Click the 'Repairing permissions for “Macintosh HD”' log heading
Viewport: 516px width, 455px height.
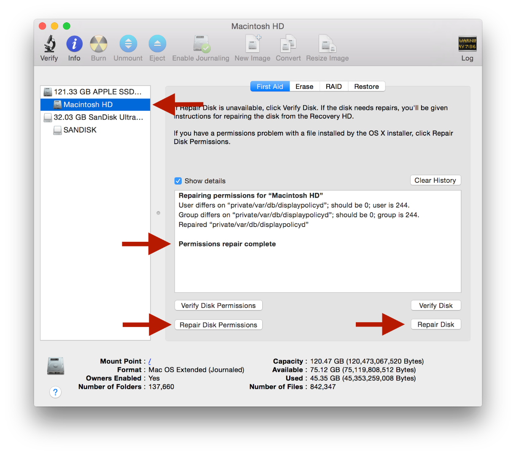point(251,195)
